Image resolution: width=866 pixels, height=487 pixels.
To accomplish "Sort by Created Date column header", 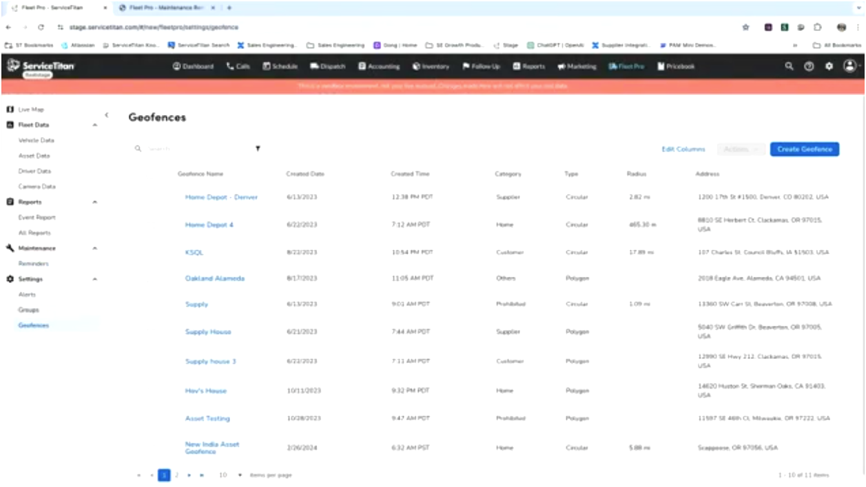I will 305,174.
